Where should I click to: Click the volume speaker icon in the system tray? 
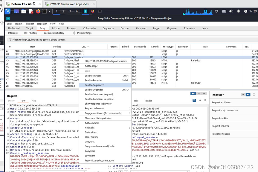[x=231, y=11]
